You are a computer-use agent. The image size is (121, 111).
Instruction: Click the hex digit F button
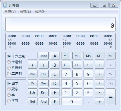pos(55,102)
